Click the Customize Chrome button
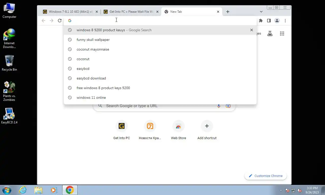 (x=265, y=176)
